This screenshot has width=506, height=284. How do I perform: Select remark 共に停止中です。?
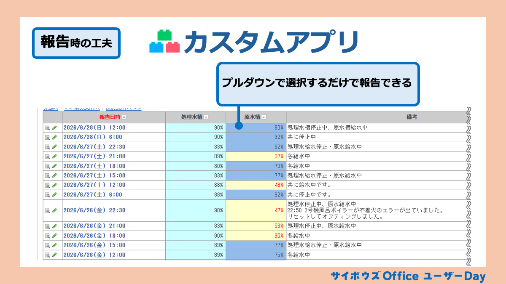pyautogui.click(x=310, y=195)
